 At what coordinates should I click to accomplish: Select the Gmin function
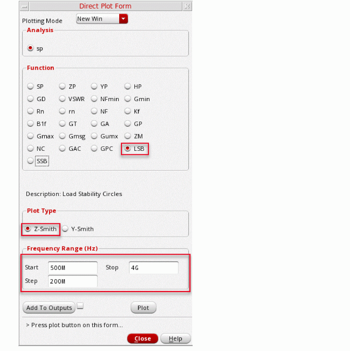127,99
